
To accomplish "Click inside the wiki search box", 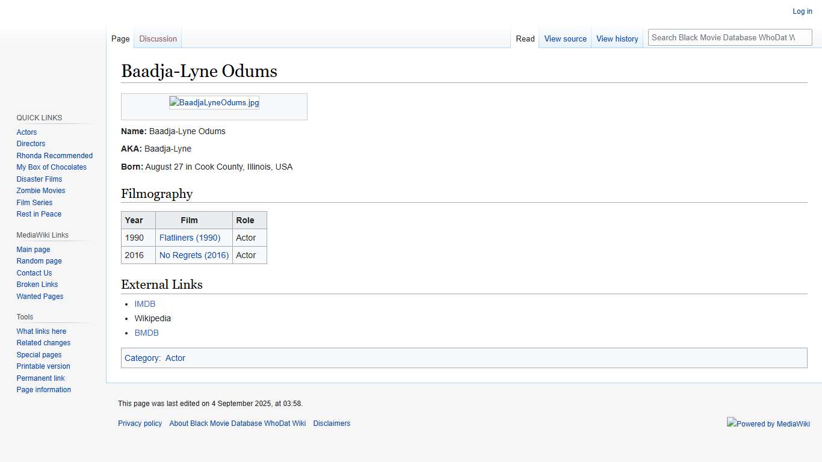I will pyautogui.click(x=729, y=37).
